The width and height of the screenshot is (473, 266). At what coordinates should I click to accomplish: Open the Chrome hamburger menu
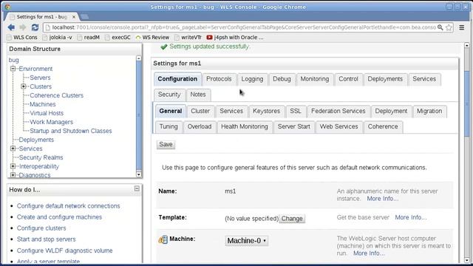[461, 27]
